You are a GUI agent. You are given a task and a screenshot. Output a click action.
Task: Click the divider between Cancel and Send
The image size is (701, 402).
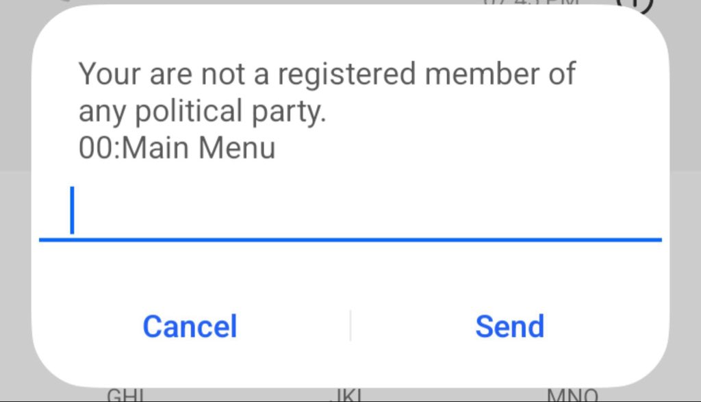[x=350, y=325]
